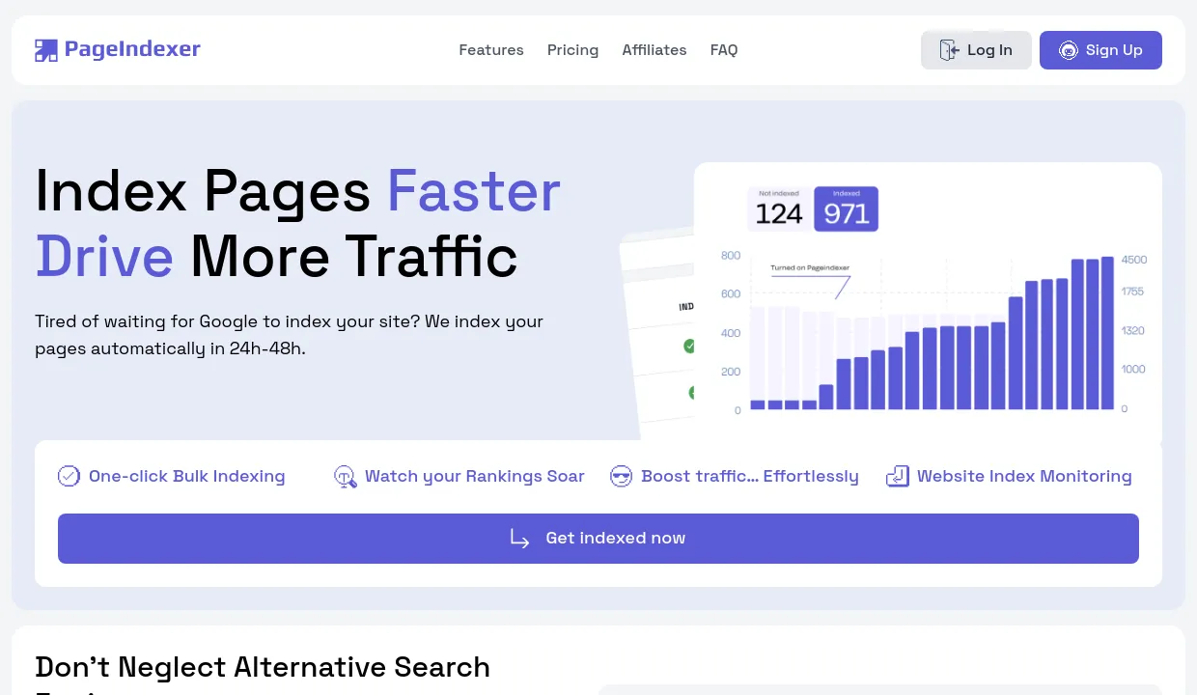The width and height of the screenshot is (1197, 695).
Task: Open the Features page
Action: click(x=491, y=49)
